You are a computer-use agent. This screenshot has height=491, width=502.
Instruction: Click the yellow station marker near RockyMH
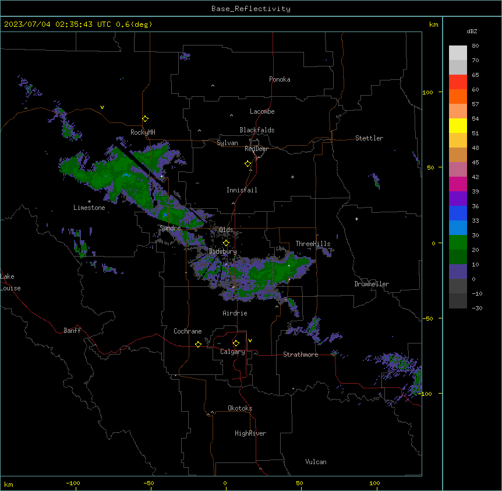[x=145, y=119]
